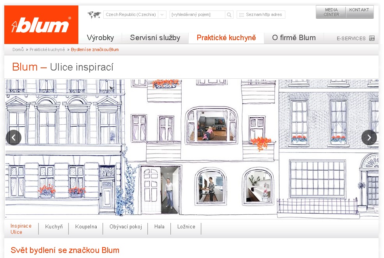Click the living room window photo
The width and height of the screenshot is (384, 258).
212,126
